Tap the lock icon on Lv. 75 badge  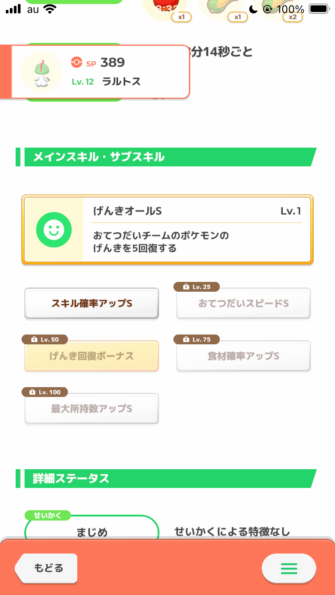186,339
